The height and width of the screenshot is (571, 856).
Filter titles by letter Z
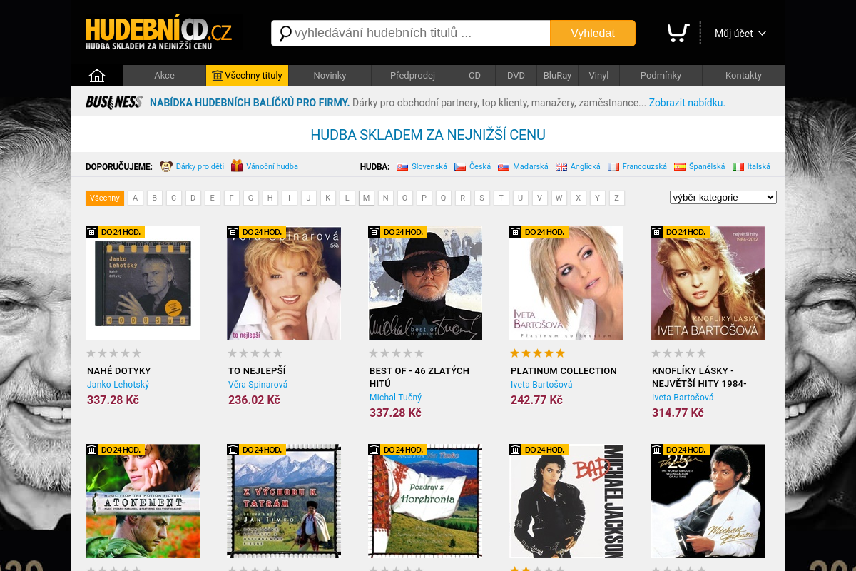pyautogui.click(x=617, y=198)
